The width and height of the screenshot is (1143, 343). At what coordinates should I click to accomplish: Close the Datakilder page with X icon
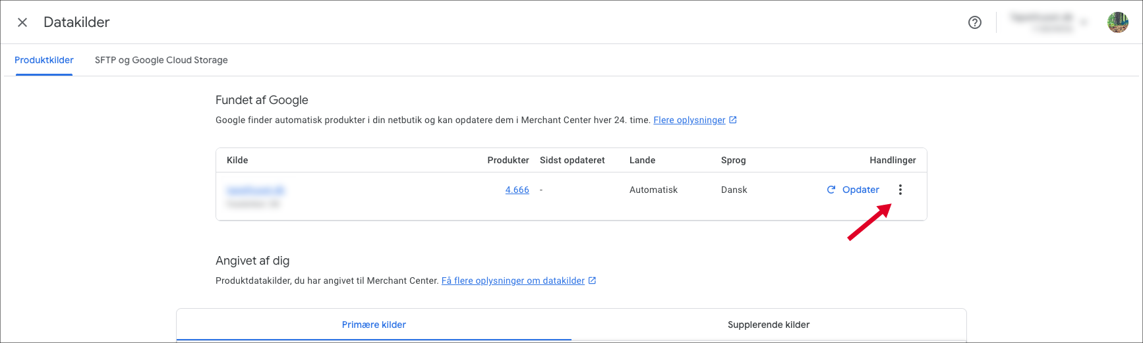(22, 22)
